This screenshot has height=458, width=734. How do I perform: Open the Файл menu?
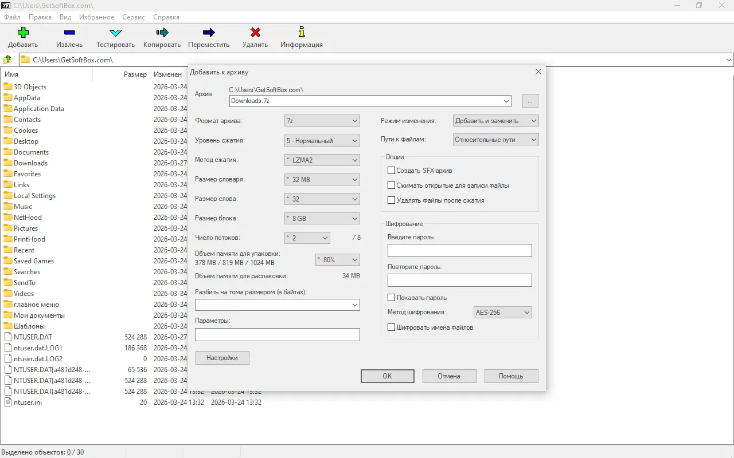click(x=12, y=17)
